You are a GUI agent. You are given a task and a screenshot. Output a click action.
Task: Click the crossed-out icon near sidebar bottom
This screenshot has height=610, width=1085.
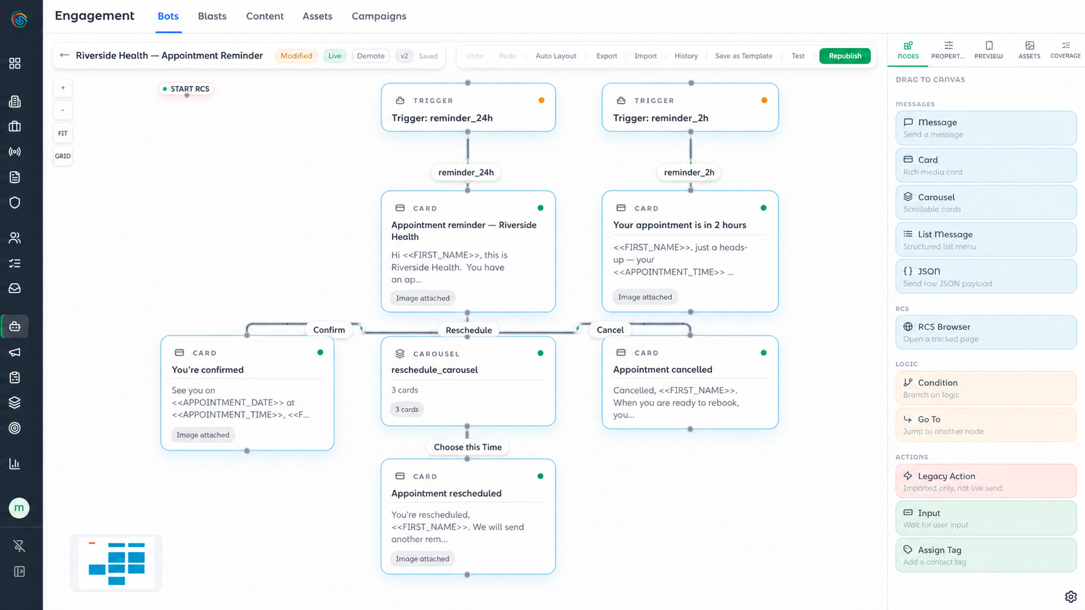[x=19, y=546]
